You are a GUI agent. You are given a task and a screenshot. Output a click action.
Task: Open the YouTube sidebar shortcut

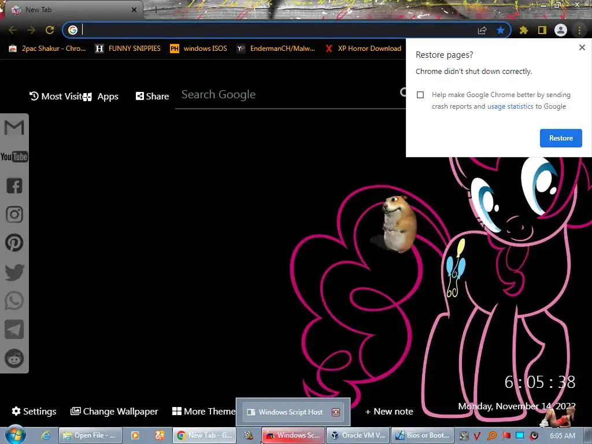pyautogui.click(x=14, y=157)
